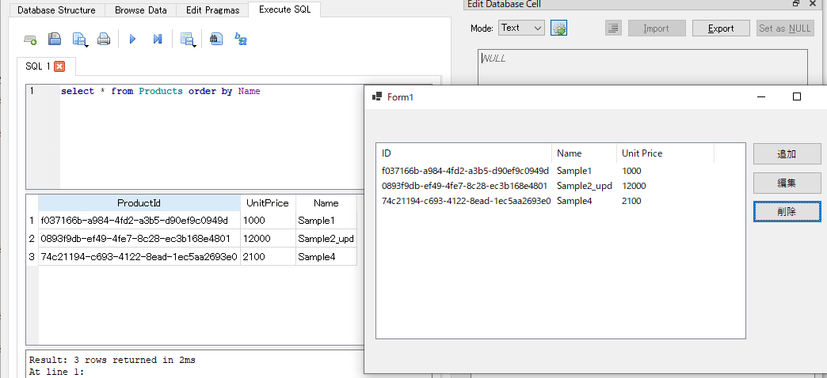Sort by ProductId column header
Viewport: 827px width, 378px height.
[139, 203]
